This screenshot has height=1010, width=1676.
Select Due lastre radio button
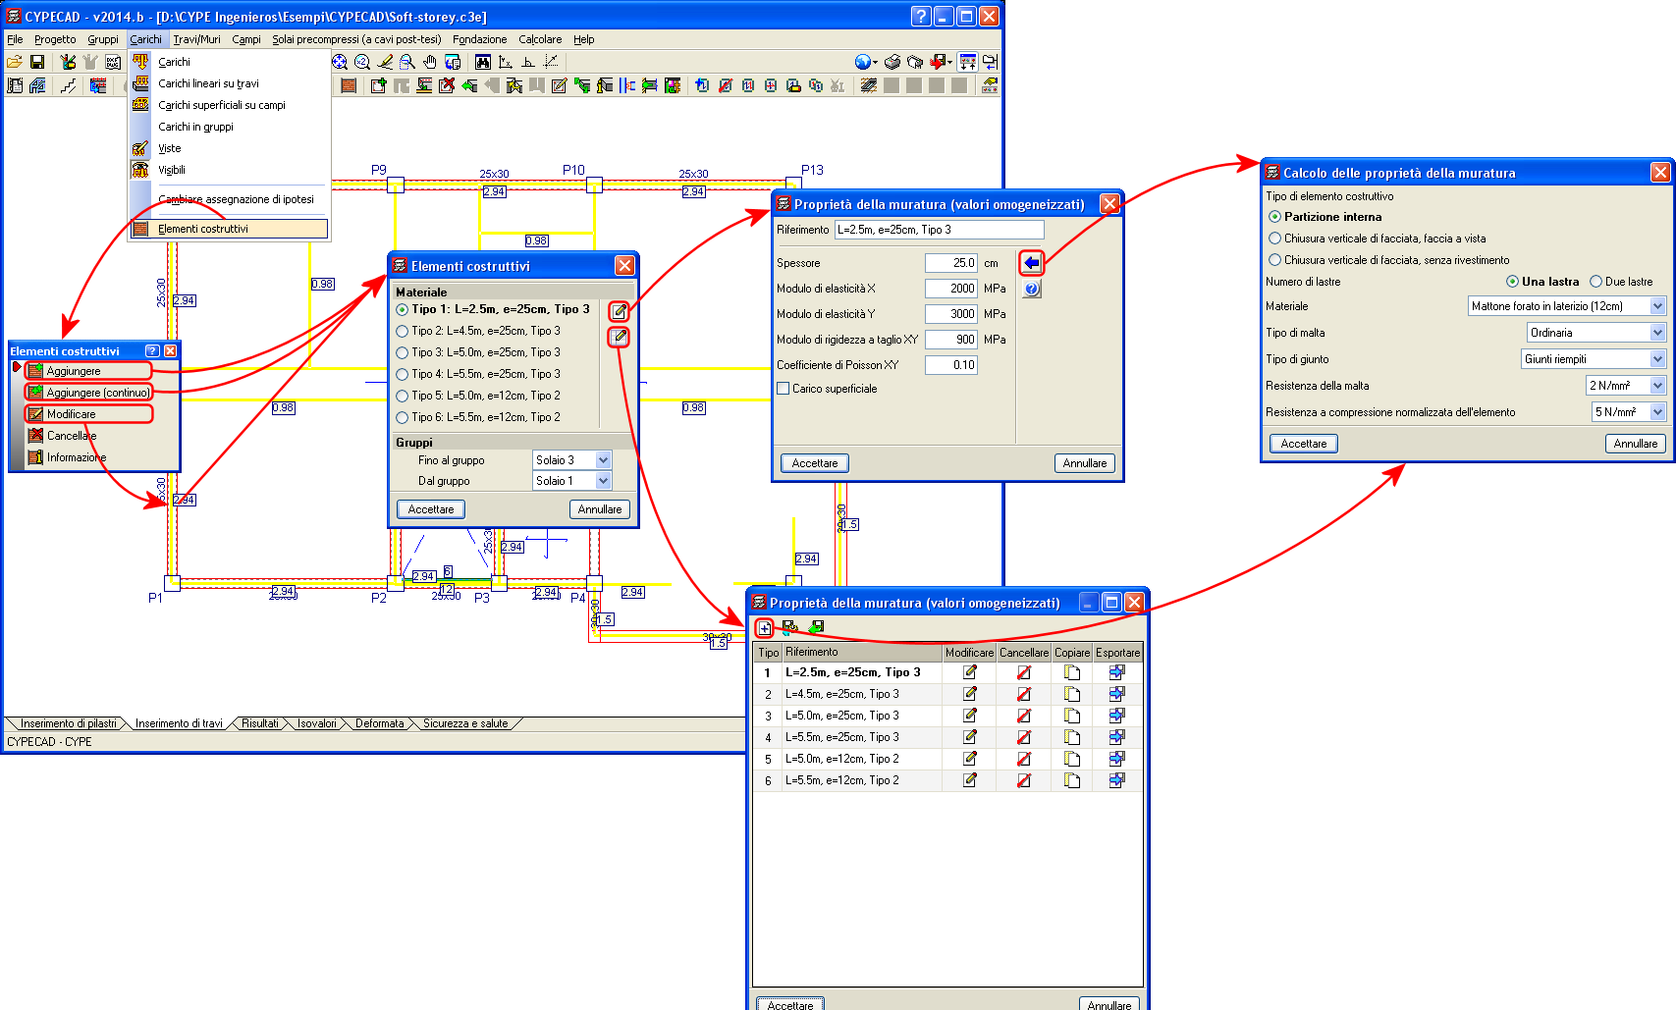coord(1595,282)
